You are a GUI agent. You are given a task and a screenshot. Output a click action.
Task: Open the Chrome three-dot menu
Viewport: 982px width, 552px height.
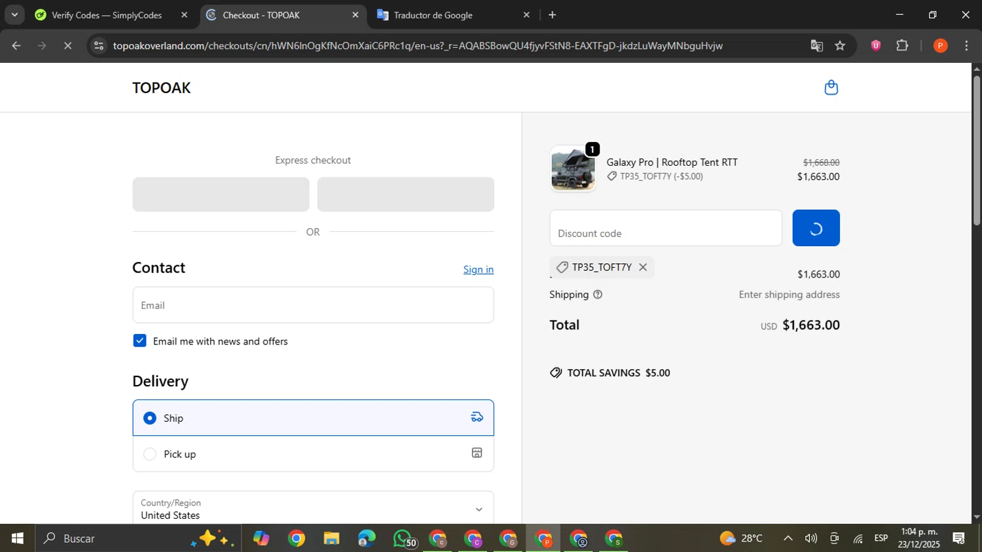pos(966,45)
